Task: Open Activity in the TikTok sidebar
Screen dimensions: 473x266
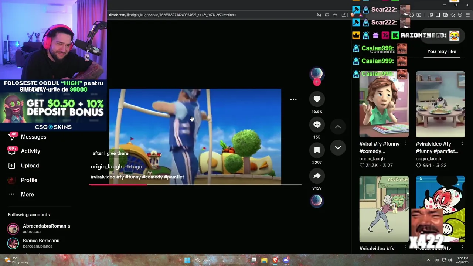Action: coord(30,151)
